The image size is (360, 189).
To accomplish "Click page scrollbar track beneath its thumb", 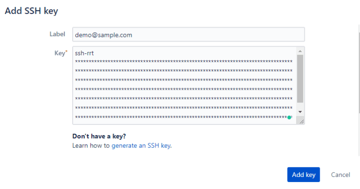I will tap(359, 134).
